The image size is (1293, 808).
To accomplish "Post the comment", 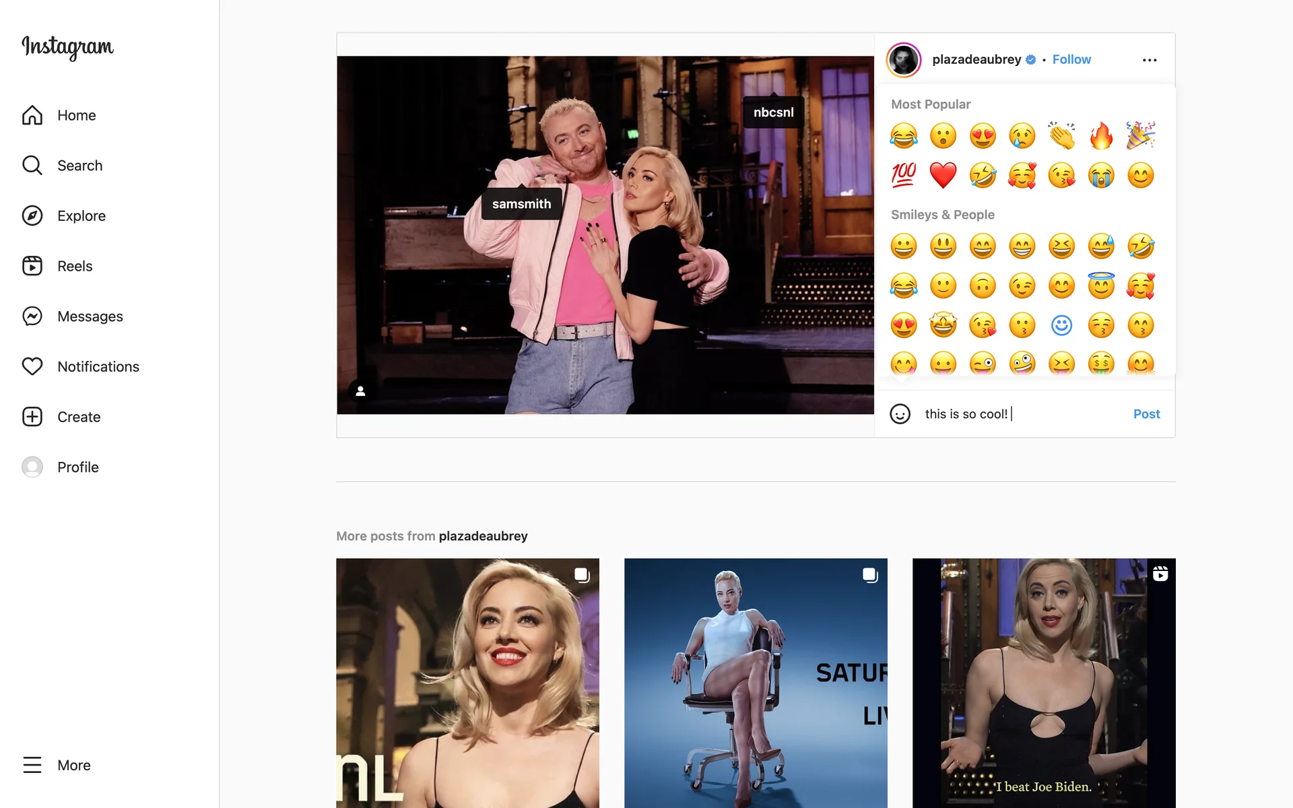I will [x=1146, y=414].
